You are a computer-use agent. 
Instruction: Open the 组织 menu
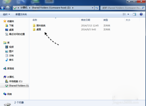[6, 14]
